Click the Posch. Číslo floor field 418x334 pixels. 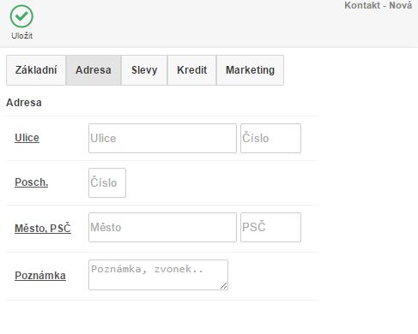(x=107, y=182)
